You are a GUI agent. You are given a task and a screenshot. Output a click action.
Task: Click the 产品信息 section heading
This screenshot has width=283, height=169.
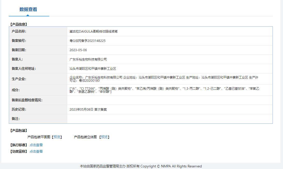tap(18, 24)
